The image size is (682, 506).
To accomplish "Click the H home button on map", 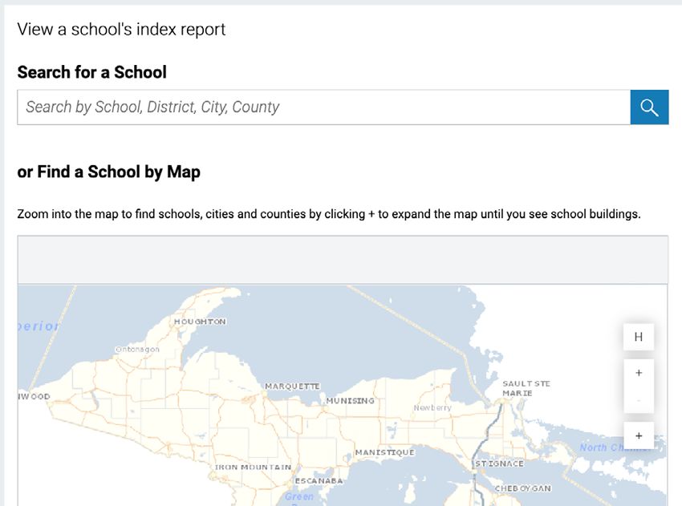I will [639, 337].
